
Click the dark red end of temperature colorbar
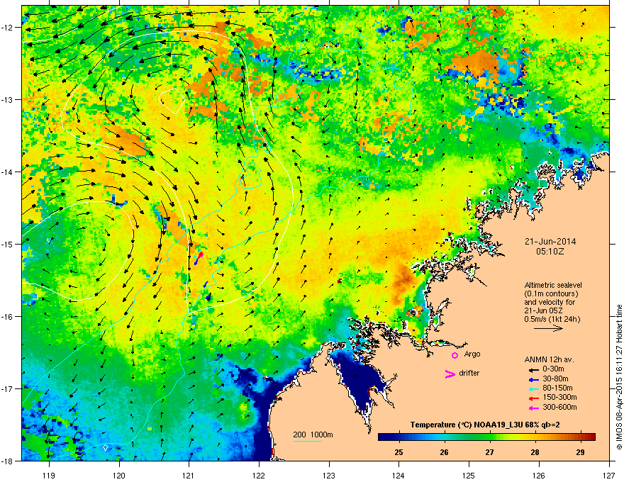coord(591,437)
